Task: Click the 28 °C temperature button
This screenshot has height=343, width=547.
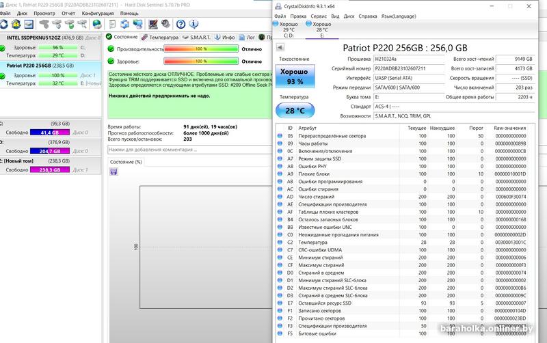Action: click(295, 111)
